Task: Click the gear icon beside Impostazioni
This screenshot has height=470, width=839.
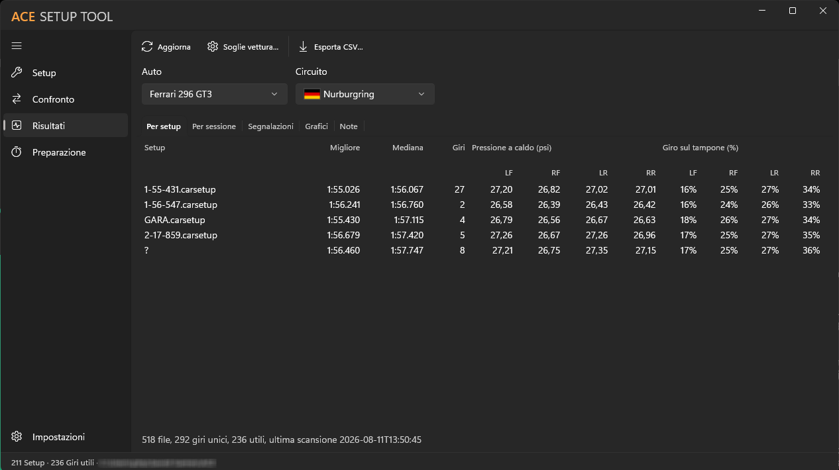Action: (x=17, y=437)
